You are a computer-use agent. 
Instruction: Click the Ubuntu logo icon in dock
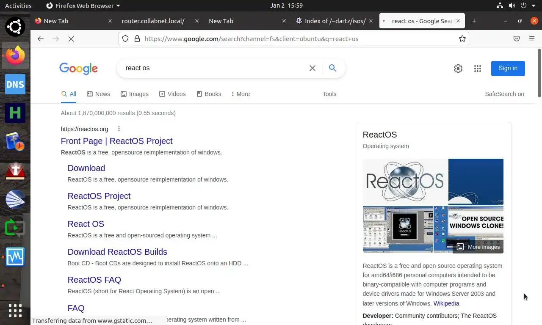(15, 27)
